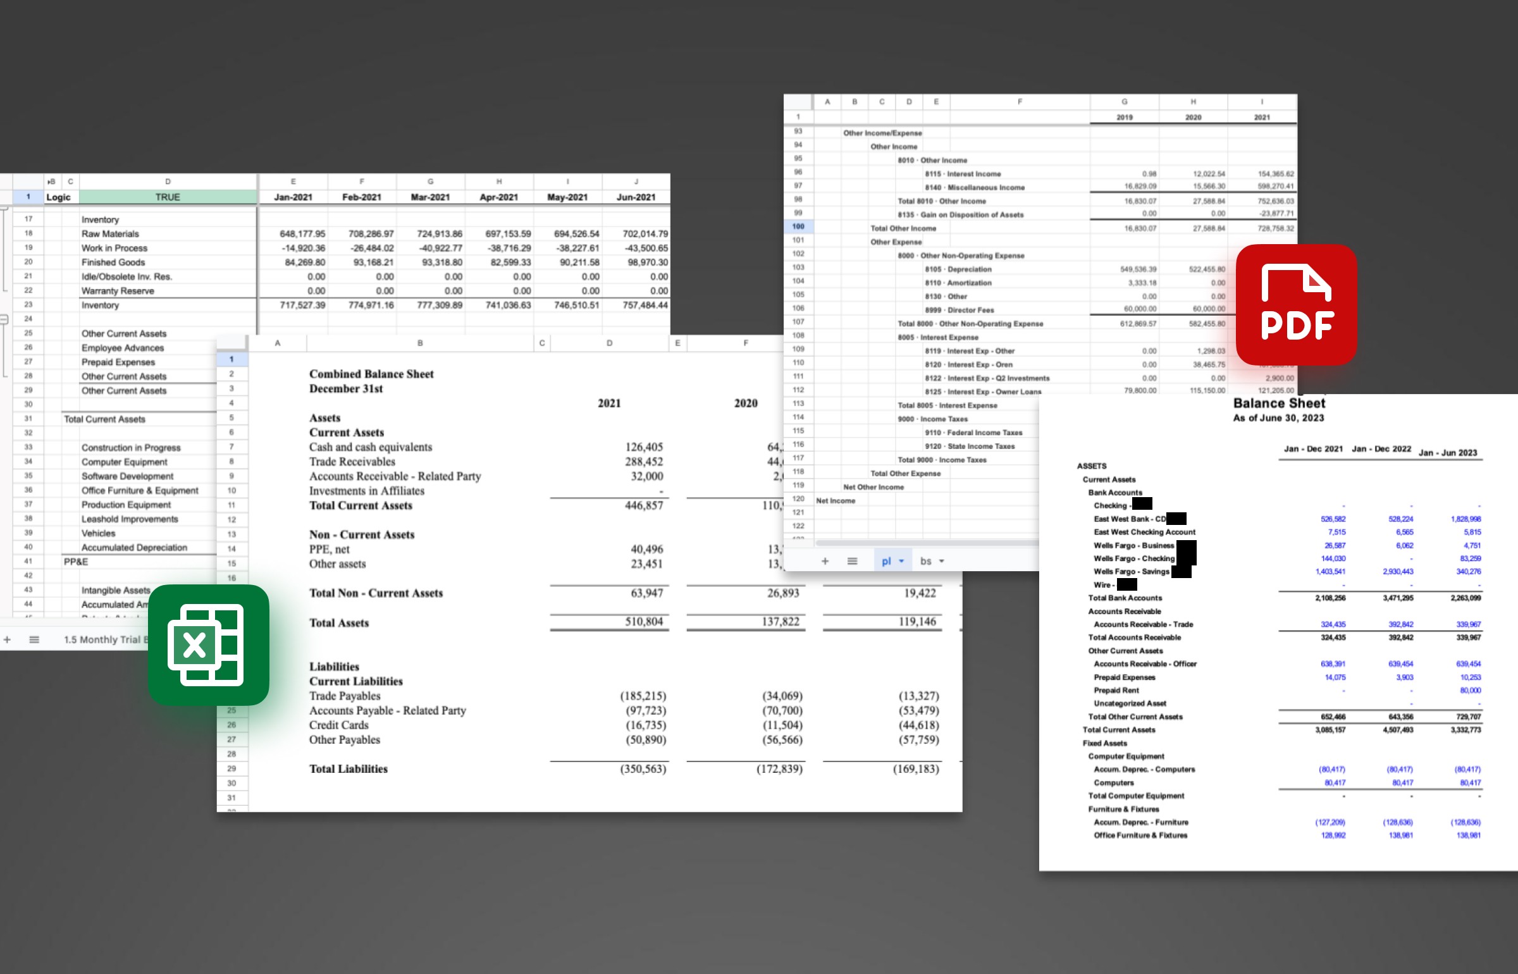Viewport: 1518px width, 974px height.
Task: Click add sheet plus in monthly trial workbook
Action: click(8, 639)
